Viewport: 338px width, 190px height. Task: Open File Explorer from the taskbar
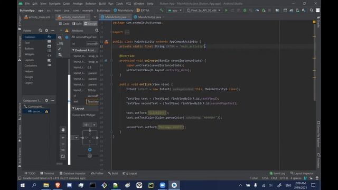(x=46, y=185)
